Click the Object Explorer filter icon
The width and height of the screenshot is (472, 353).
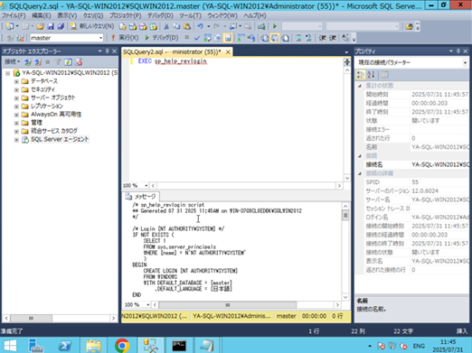(58, 62)
